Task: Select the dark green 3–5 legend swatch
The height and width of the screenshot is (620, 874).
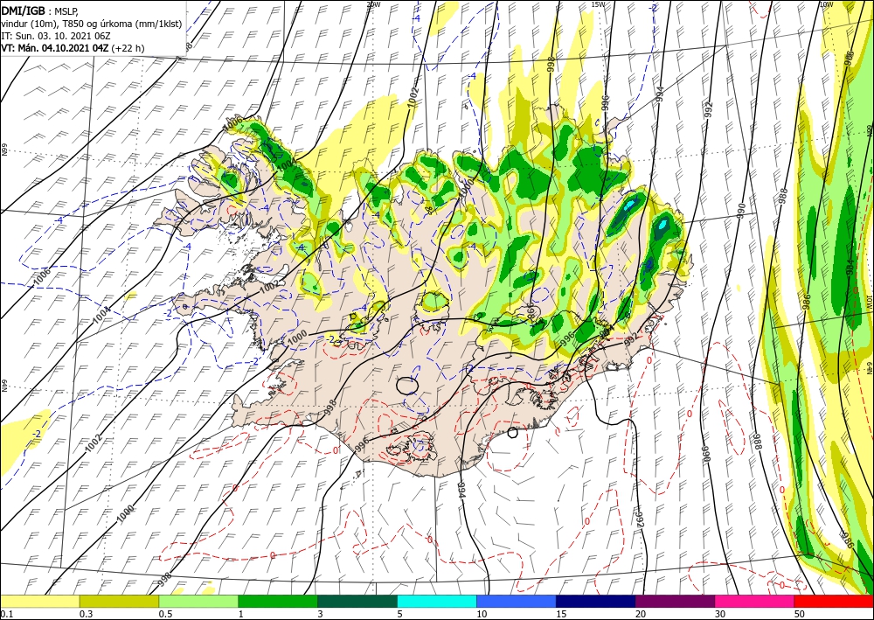Action: [x=357, y=601]
